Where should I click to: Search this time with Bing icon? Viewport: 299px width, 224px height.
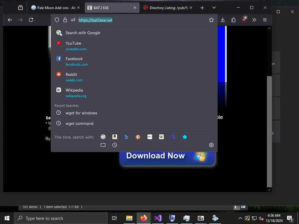tap(126, 137)
